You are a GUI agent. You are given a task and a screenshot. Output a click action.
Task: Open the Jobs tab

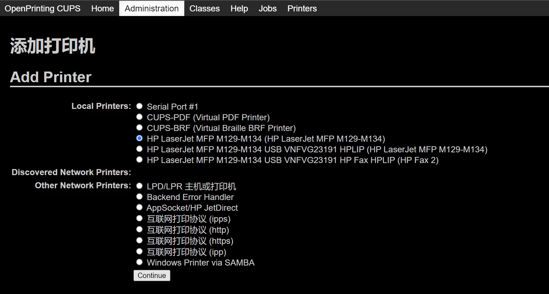pyautogui.click(x=268, y=8)
